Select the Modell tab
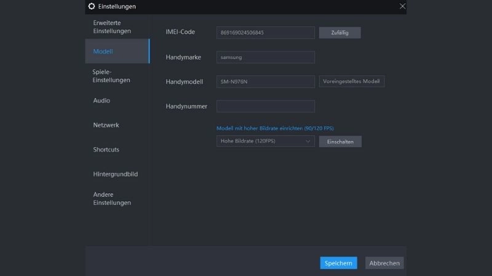 [117, 52]
